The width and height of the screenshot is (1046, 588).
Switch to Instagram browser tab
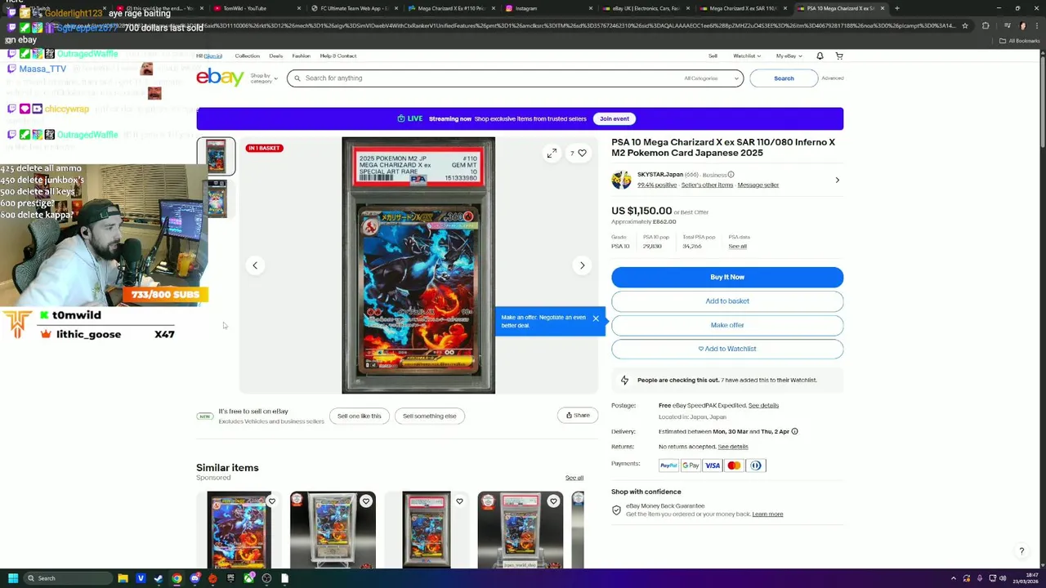pos(548,8)
